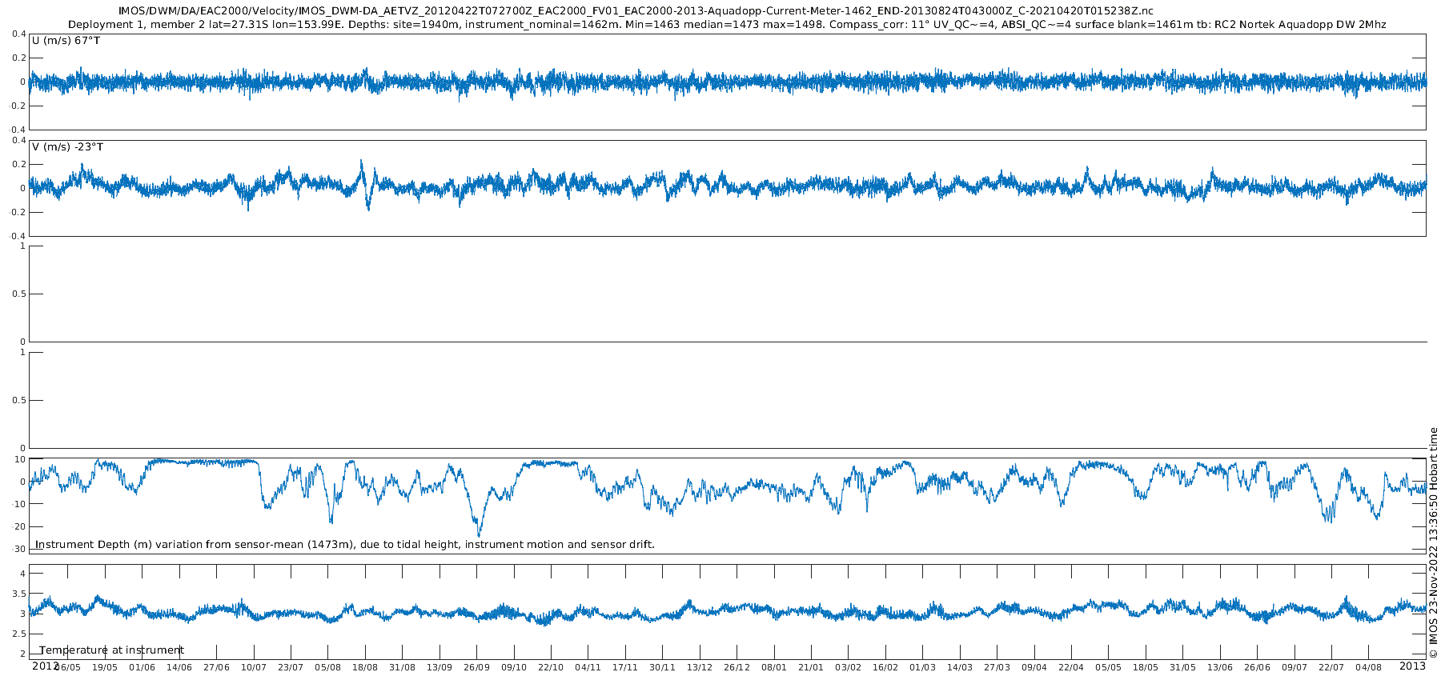1441x680 pixels.
Task: Click the '03/02' date tick label
Action: pyautogui.click(x=849, y=667)
